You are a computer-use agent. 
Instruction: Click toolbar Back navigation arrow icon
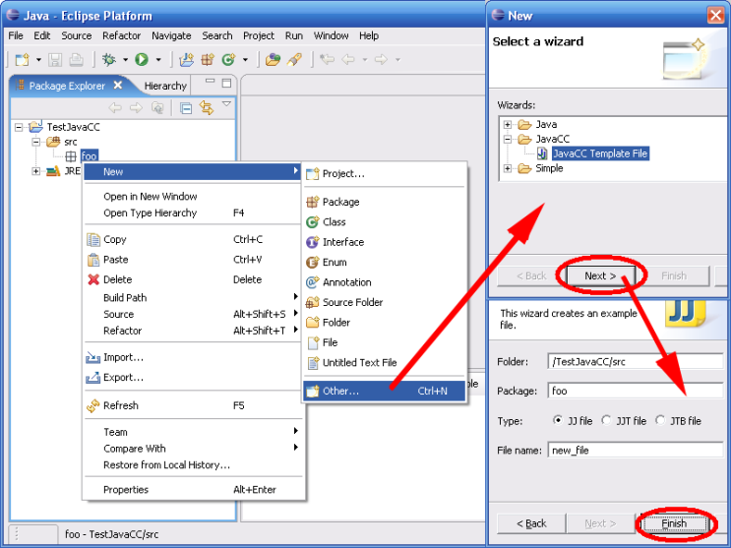pyautogui.click(x=348, y=60)
